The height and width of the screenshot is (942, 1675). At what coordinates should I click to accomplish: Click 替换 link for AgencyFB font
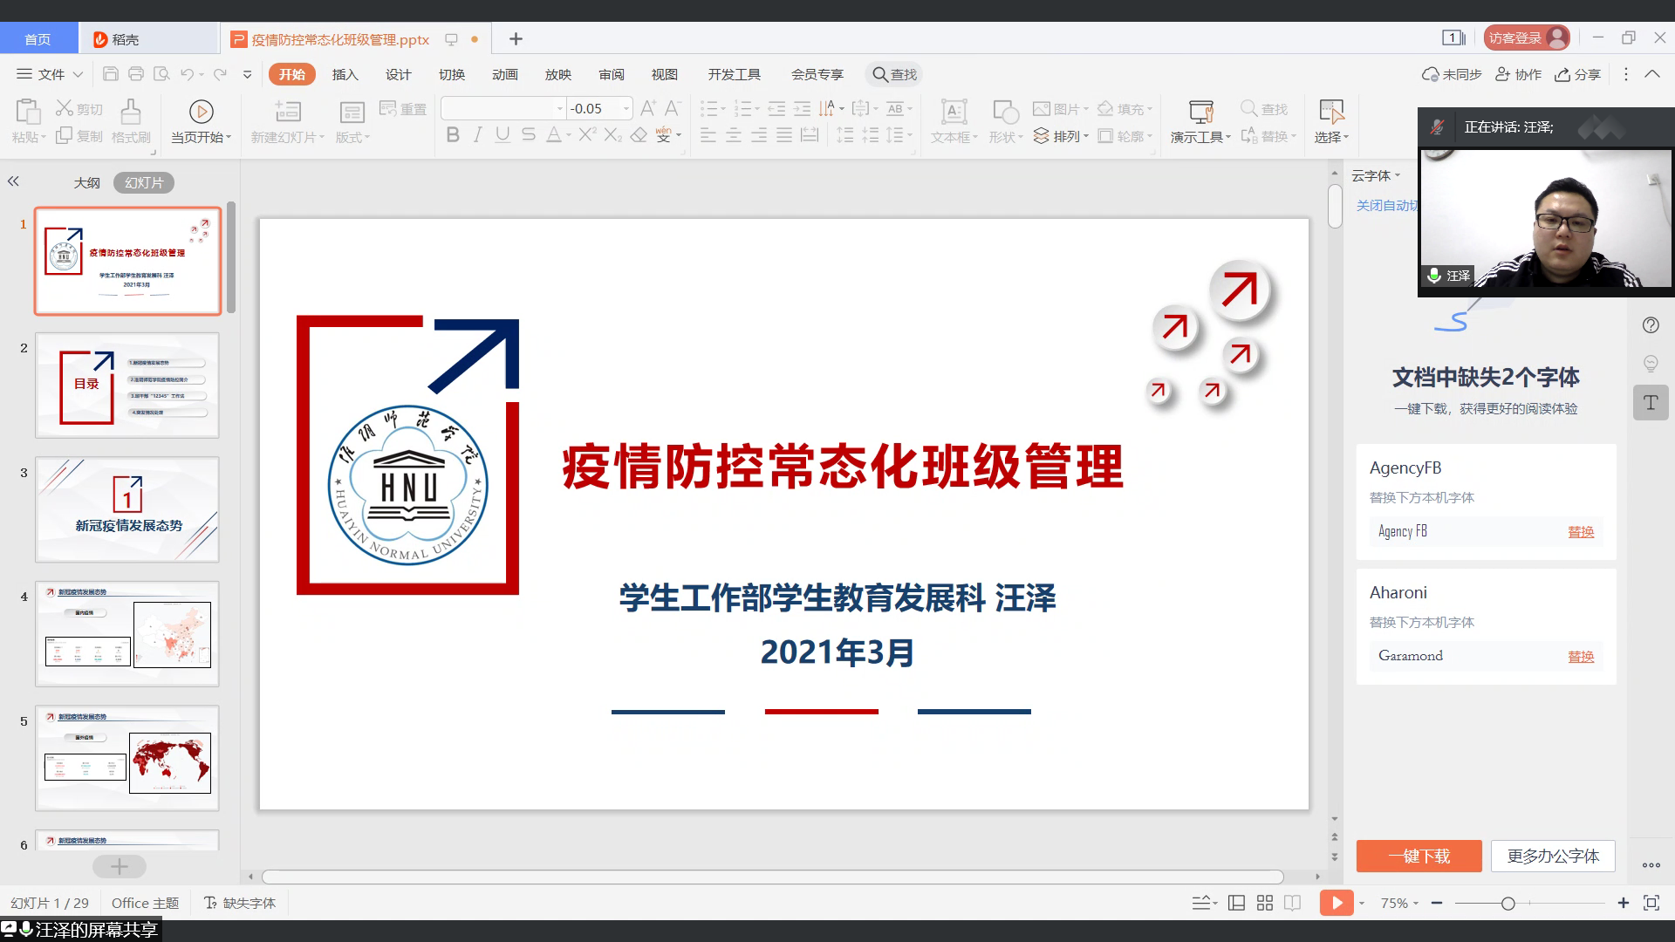coord(1580,532)
